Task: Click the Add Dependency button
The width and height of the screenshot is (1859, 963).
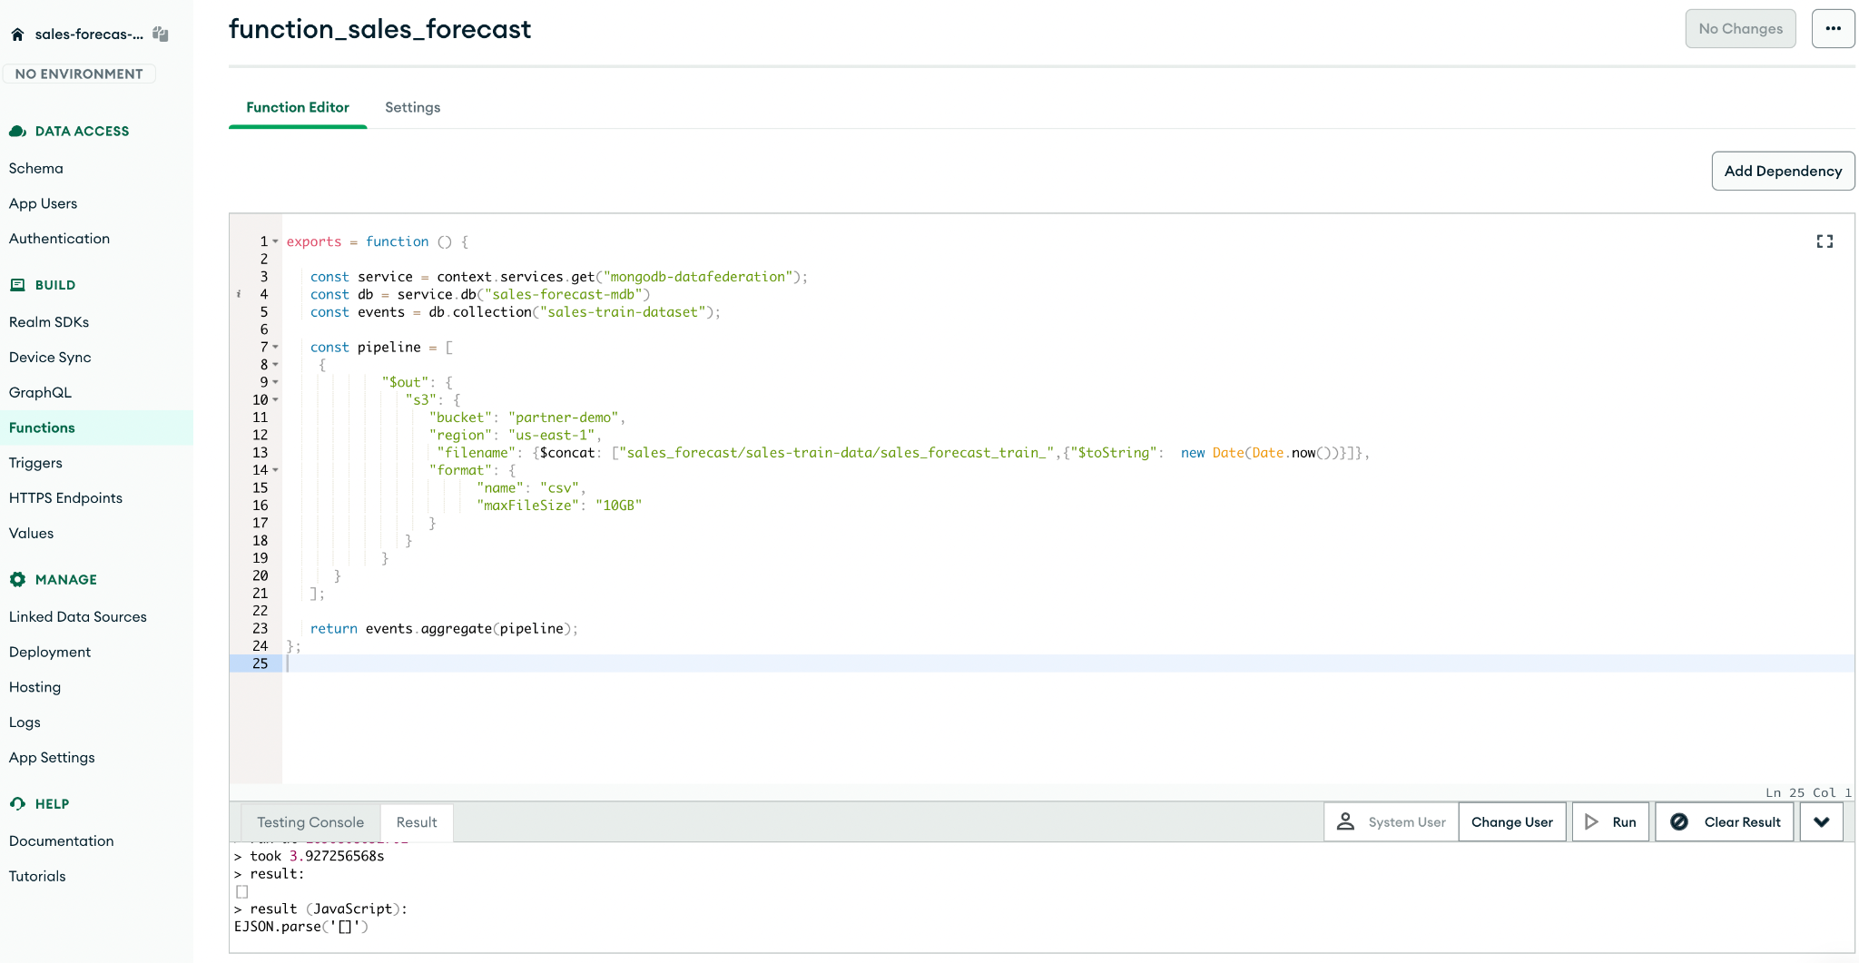Action: coord(1783,171)
